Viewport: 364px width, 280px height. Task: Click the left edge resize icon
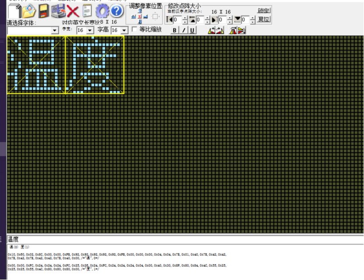pyautogui.click(x=170, y=20)
